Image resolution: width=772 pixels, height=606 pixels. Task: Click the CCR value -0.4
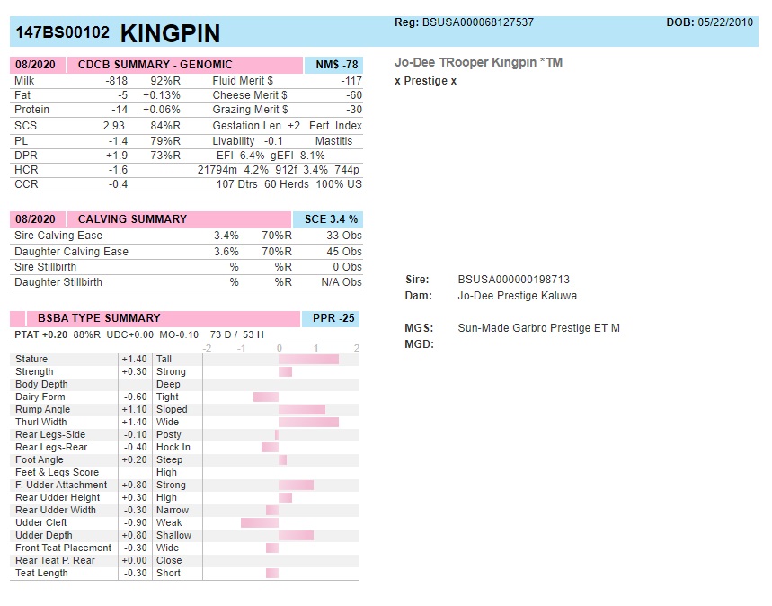tap(118, 183)
